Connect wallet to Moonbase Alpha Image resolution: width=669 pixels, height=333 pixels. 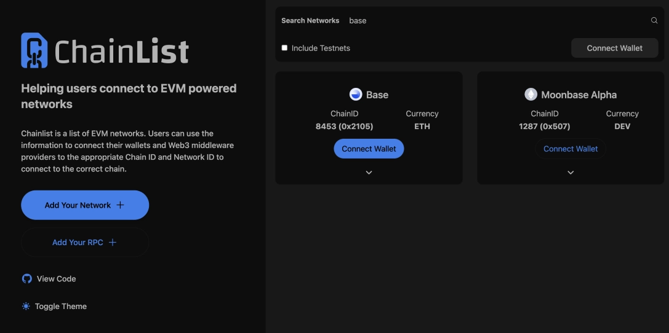pyautogui.click(x=571, y=149)
